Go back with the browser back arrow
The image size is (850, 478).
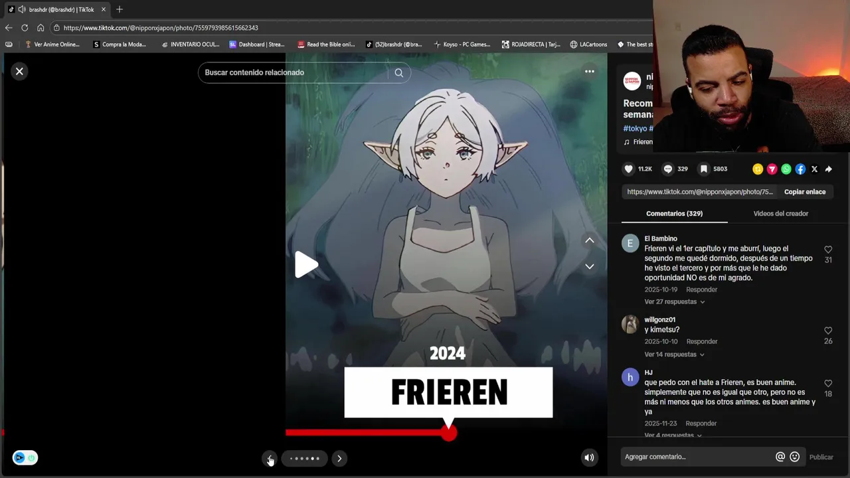pos(9,28)
